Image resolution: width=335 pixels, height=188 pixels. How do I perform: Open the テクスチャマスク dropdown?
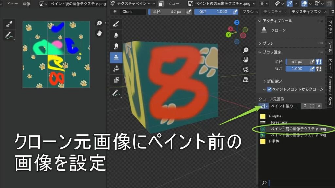pyautogui.click(x=308, y=12)
